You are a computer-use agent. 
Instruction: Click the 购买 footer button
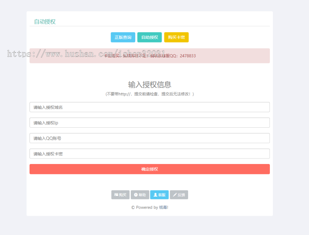click(x=120, y=195)
